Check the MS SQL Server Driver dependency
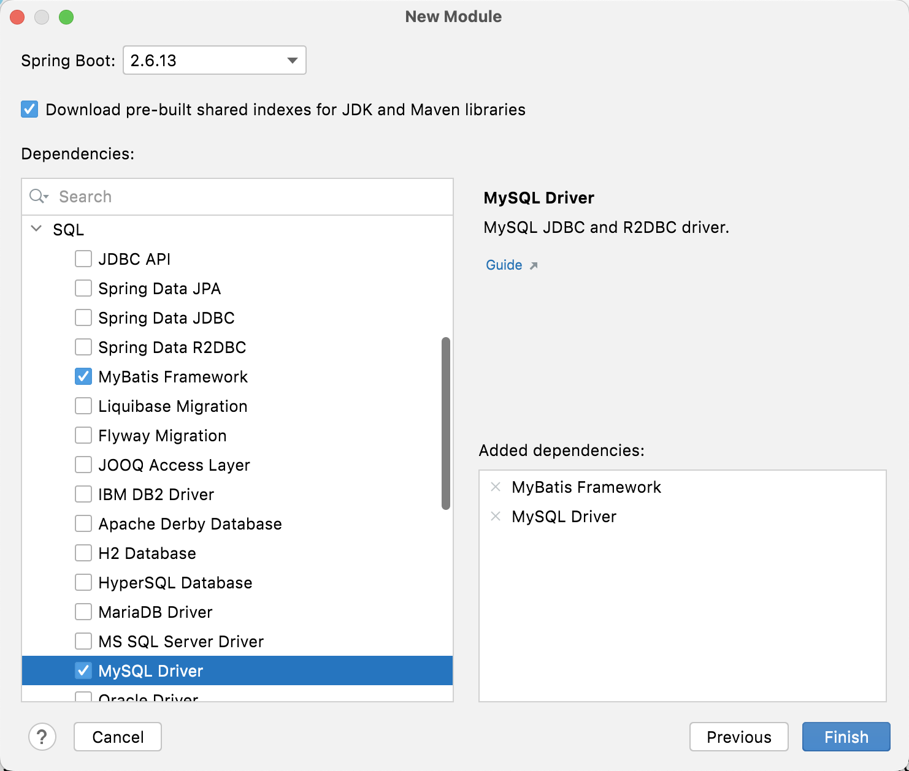This screenshot has width=909, height=771. 83,641
